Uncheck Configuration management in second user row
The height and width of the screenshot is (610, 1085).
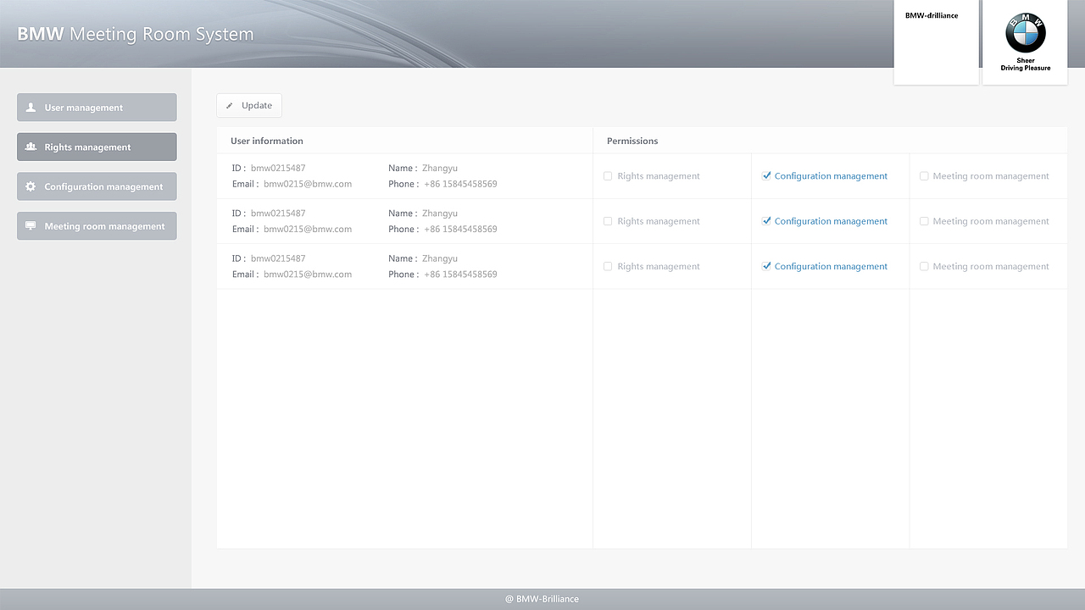(766, 221)
